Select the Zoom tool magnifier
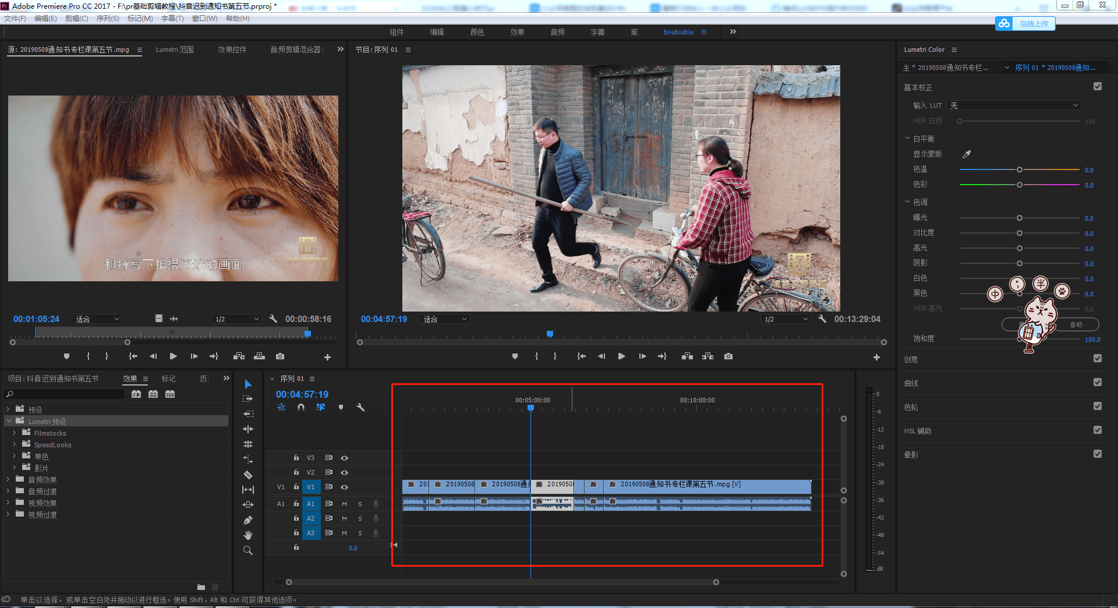Viewport: 1118px width, 608px height. point(248,550)
